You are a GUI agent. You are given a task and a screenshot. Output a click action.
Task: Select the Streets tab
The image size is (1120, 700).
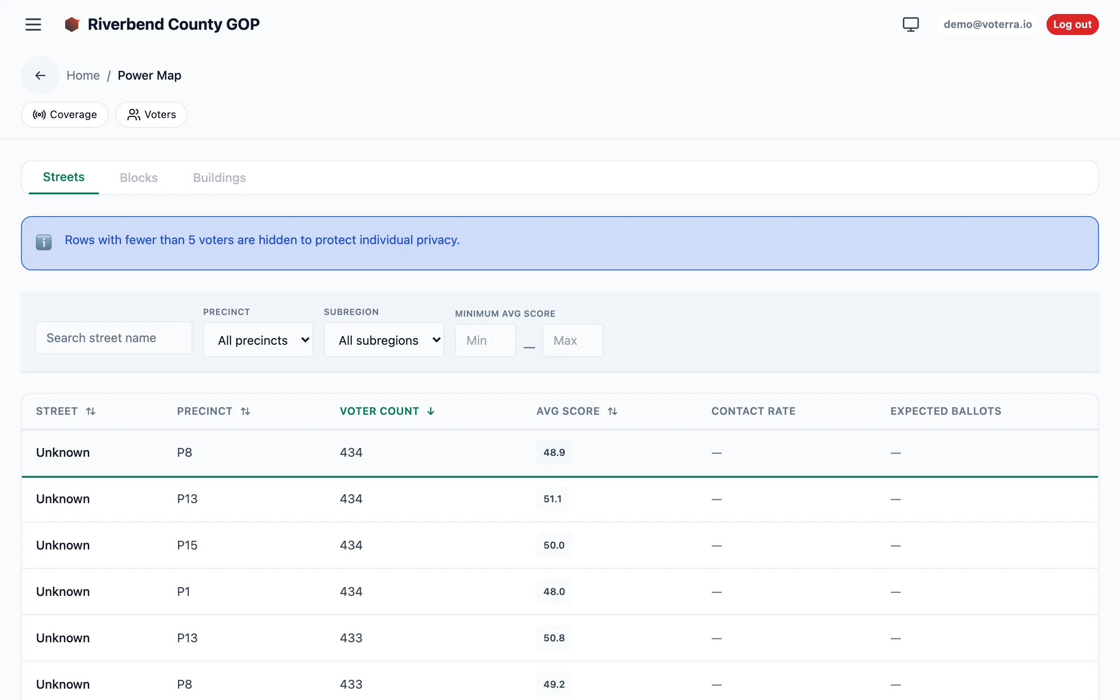click(x=64, y=177)
